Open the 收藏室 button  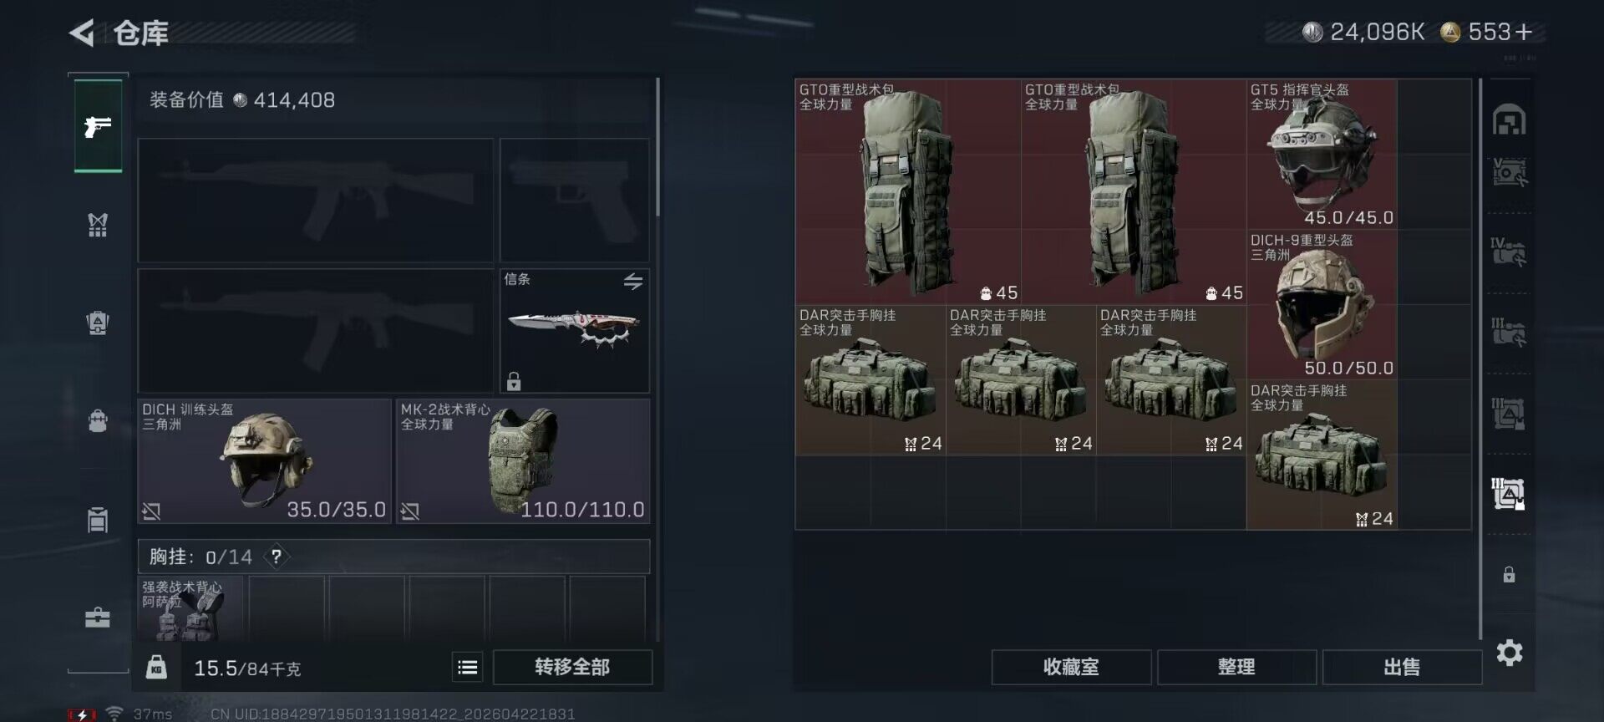[x=1071, y=667]
